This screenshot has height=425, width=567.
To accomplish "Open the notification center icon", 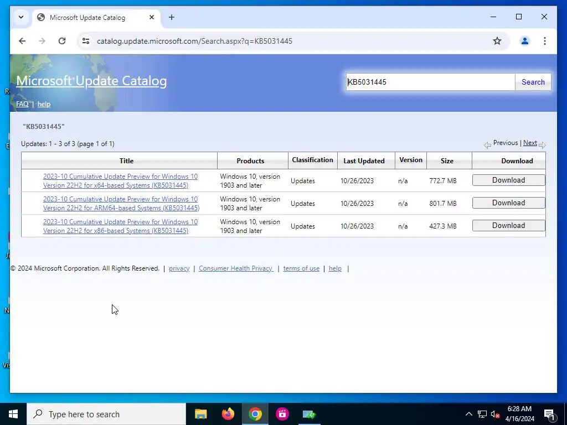I will click(550, 414).
